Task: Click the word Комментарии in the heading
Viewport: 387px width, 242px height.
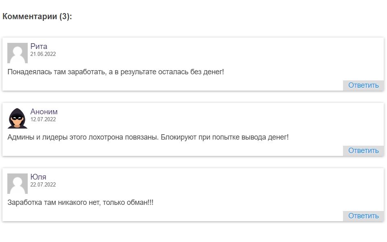Action: [30, 17]
